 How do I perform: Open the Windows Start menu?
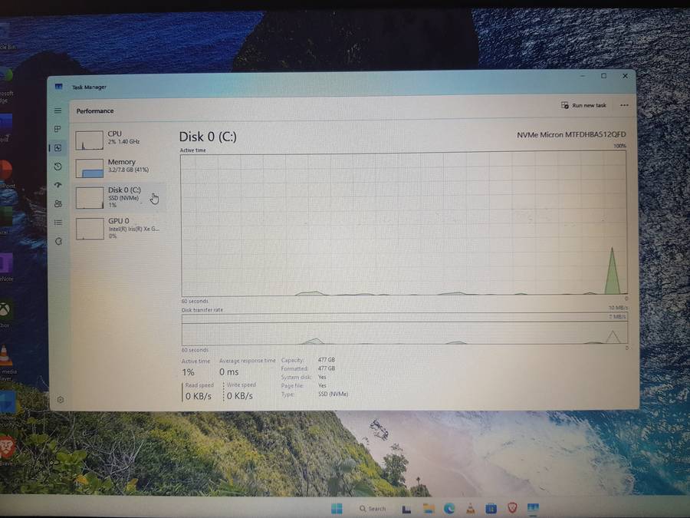coord(337,508)
